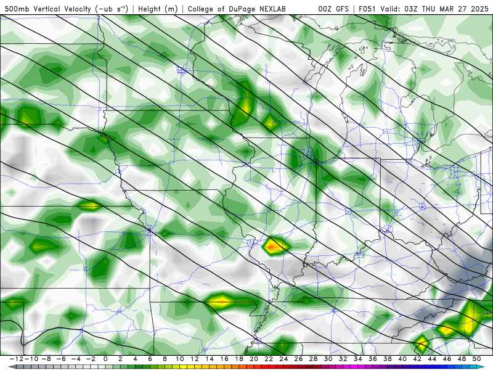The height and width of the screenshot is (370, 493).
Task: Click the 'Height (m)' label in header
Action: (158, 9)
